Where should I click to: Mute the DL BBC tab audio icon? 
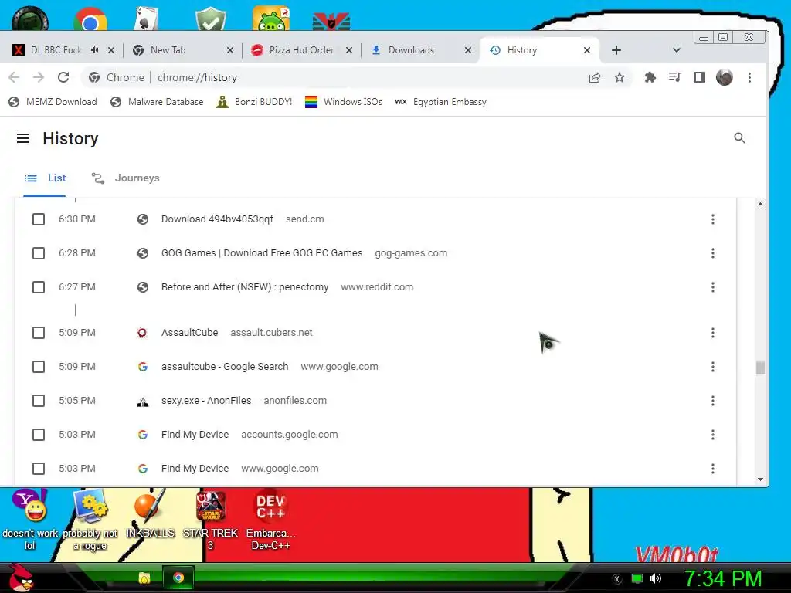tap(95, 50)
